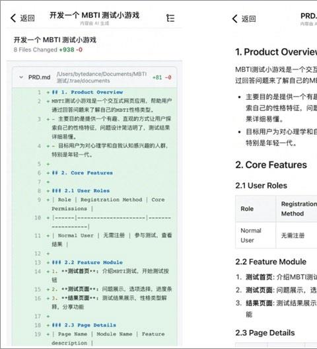Click the +81 additions badge for PRD.md
Viewport: 317px width, 349px height.
tap(157, 77)
